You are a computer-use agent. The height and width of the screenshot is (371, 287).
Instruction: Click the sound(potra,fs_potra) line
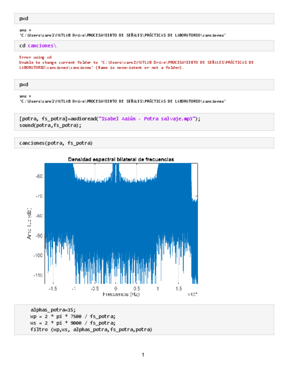(50, 125)
